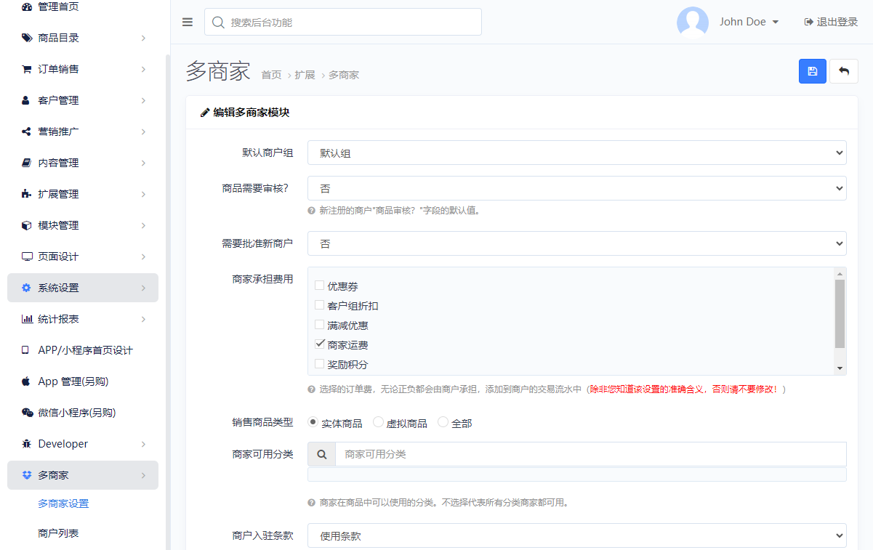Open the 商品需要审核 dropdown
The image size is (873, 550).
[577, 188]
